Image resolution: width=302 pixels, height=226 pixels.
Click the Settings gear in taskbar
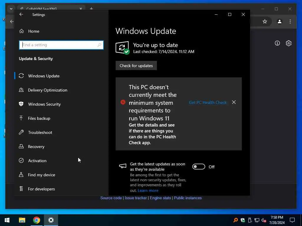51,220
